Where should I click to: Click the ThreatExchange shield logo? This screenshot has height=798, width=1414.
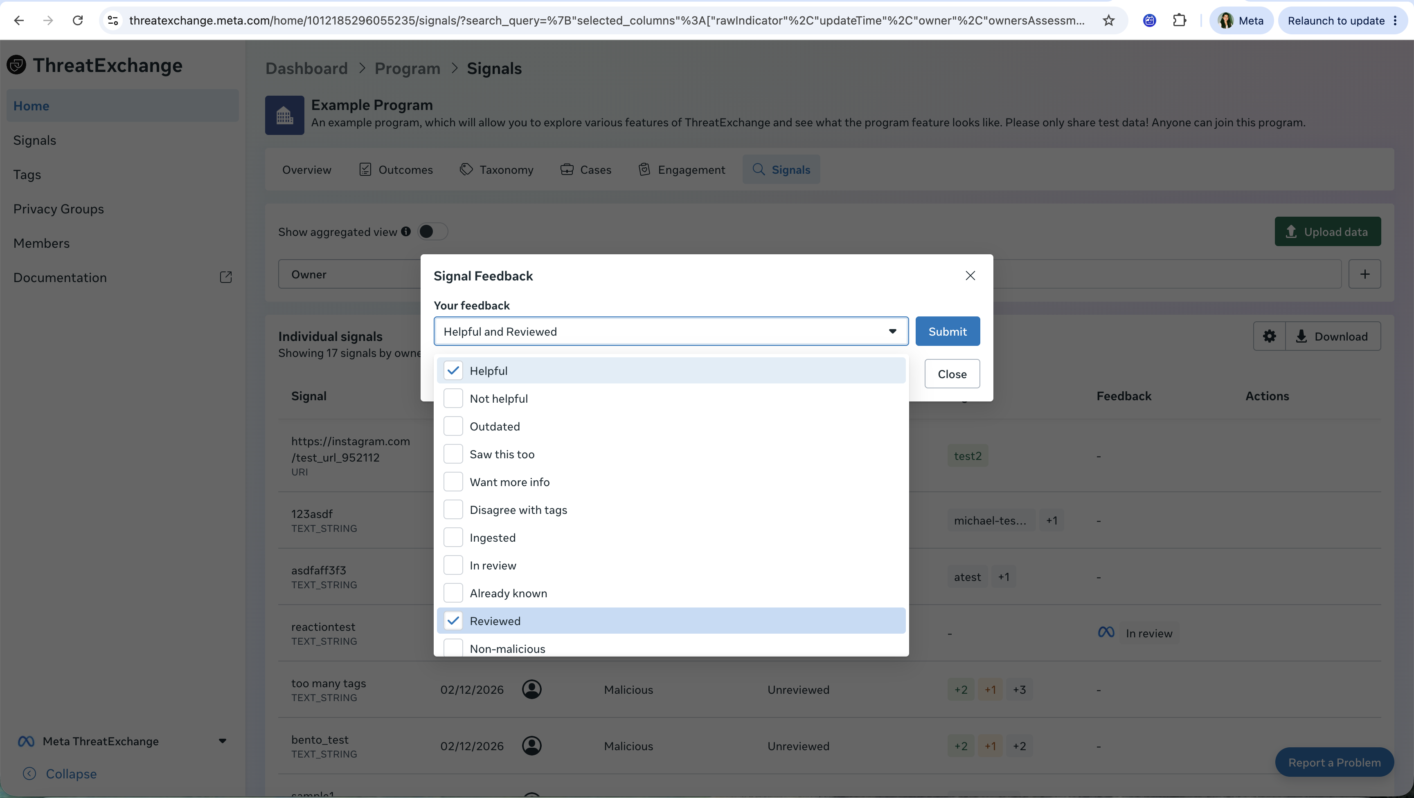coord(16,65)
